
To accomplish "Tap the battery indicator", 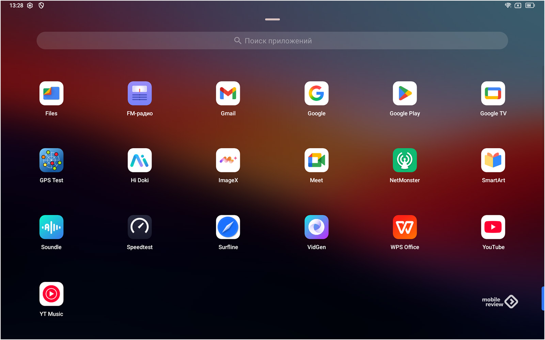I will pyautogui.click(x=530, y=5).
